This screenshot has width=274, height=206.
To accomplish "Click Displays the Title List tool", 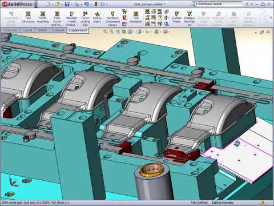I will pos(190,19).
